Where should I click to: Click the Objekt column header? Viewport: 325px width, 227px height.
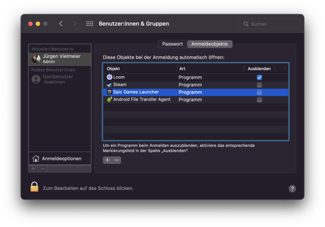coord(113,69)
